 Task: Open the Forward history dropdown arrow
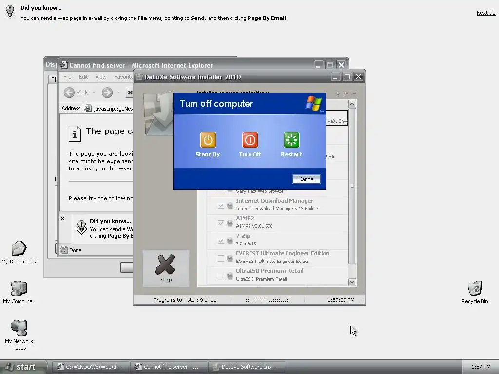click(119, 93)
